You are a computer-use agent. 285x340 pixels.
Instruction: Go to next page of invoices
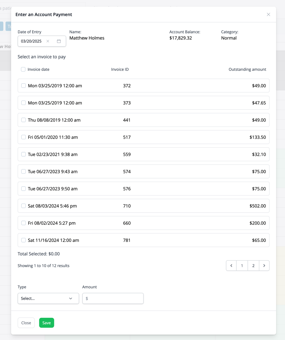[264, 266]
